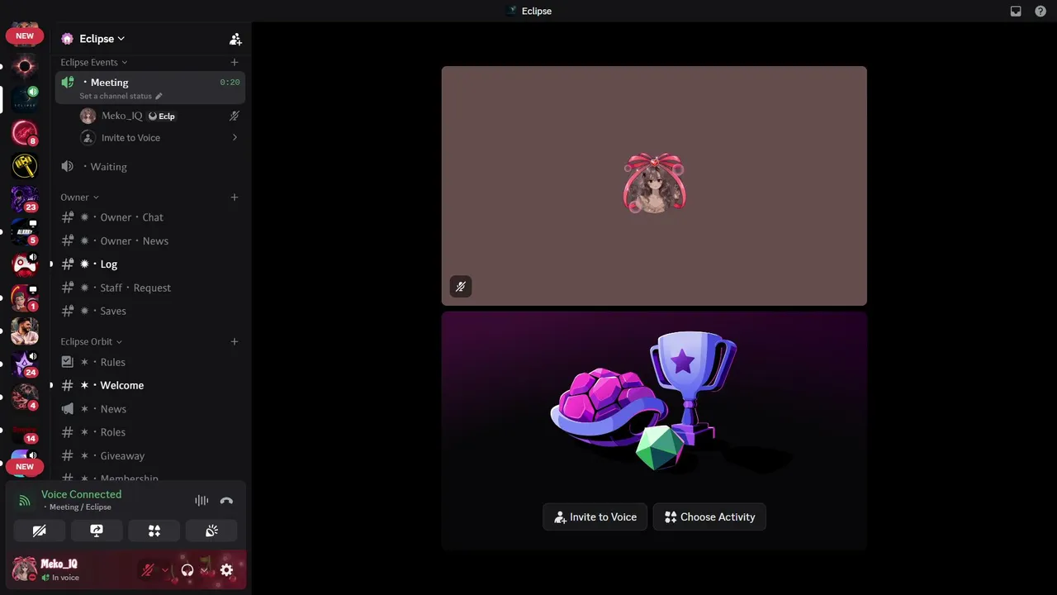1057x595 pixels.
Task: Open Eclipse server name dropdown
Action: point(102,39)
